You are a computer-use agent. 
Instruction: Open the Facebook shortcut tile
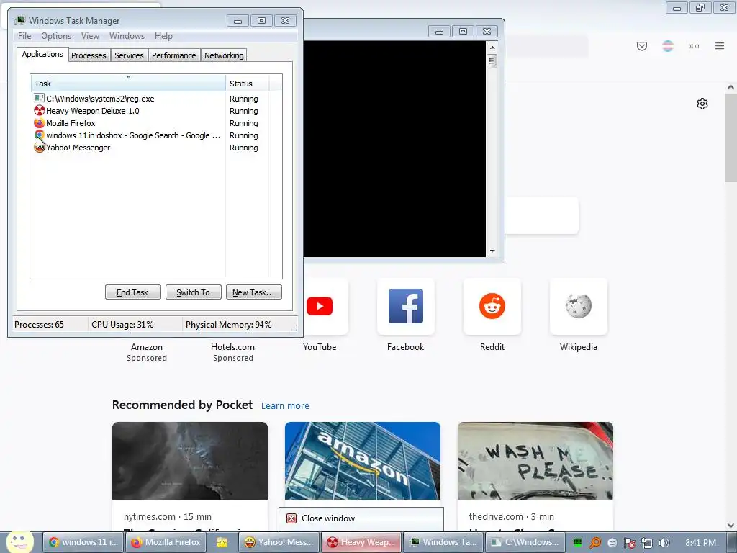(x=406, y=306)
